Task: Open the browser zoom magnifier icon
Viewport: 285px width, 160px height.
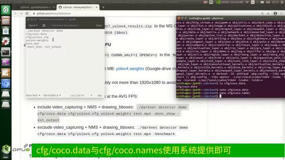Action: pyautogui.click(x=262, y=13)
